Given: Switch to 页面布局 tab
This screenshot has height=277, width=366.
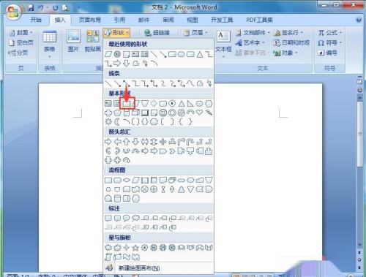Looking at the screenshot, I should pos(89,20).
